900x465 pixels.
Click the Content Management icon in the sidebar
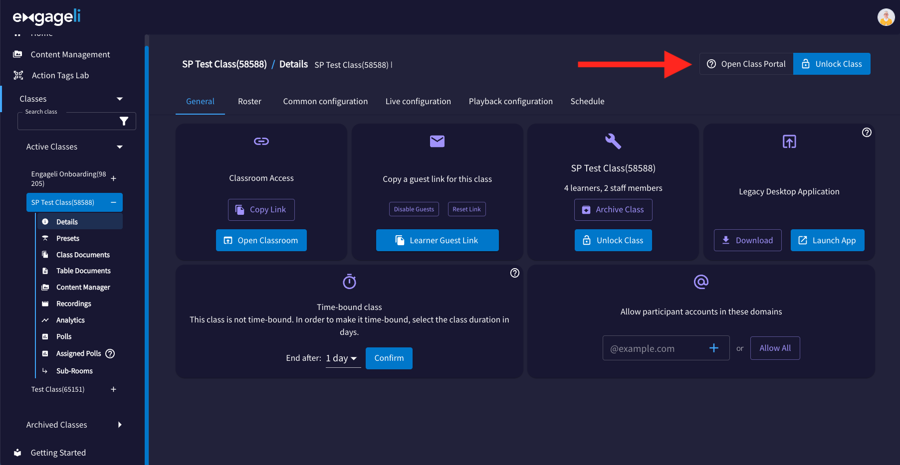(x=18, y=54)
